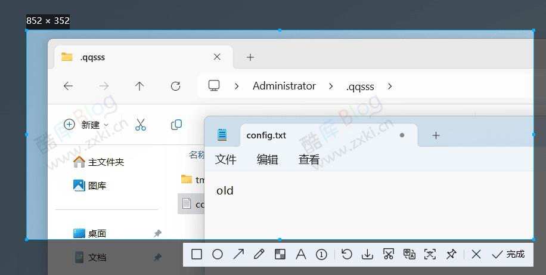The width and height of the screenshot is (546, 275).
Task: Open 主文件夹 in the sidebar
Action: click(99, 162)
